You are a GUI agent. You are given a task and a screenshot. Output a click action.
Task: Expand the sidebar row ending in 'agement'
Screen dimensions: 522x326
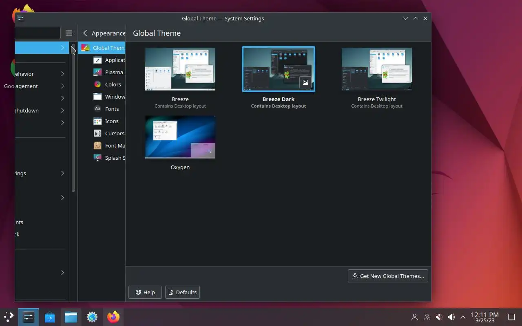click(x=62, y=86)
